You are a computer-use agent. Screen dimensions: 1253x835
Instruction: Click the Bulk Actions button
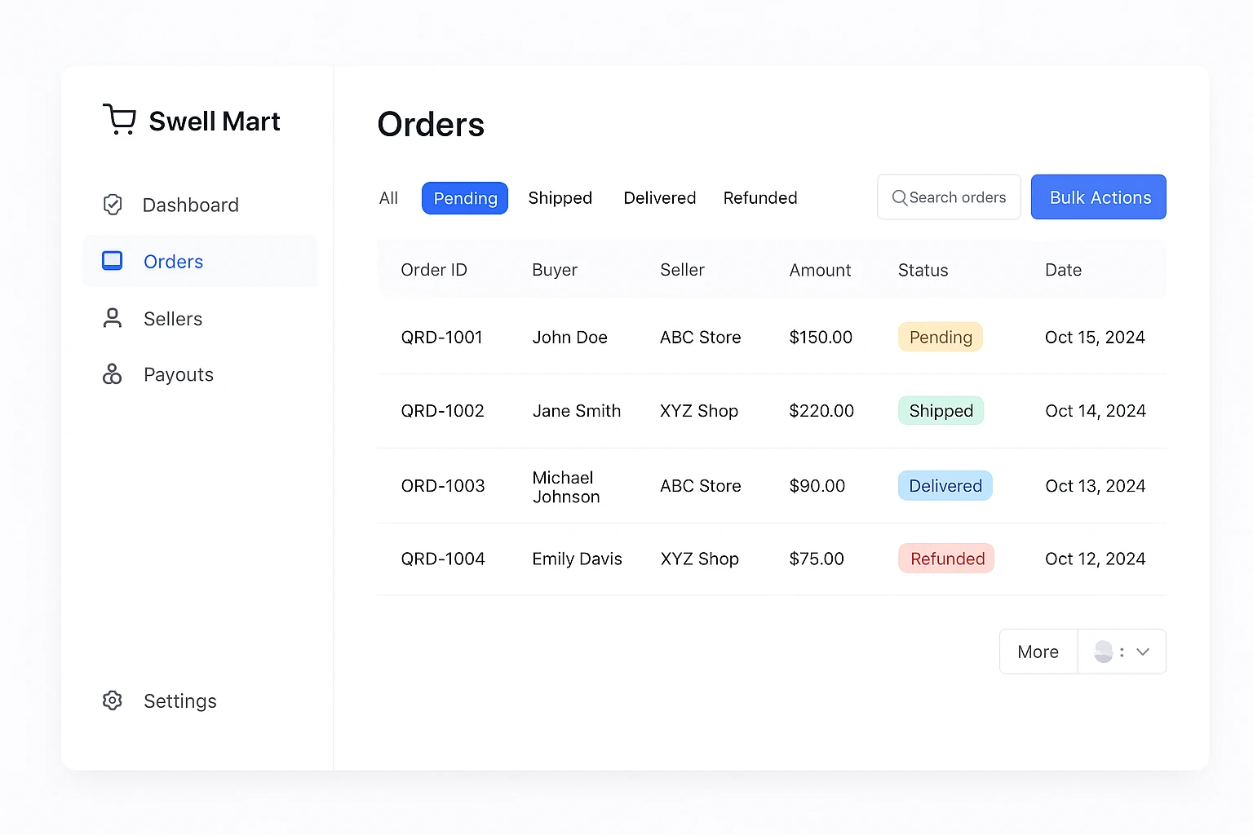(x=1099, y=197)
